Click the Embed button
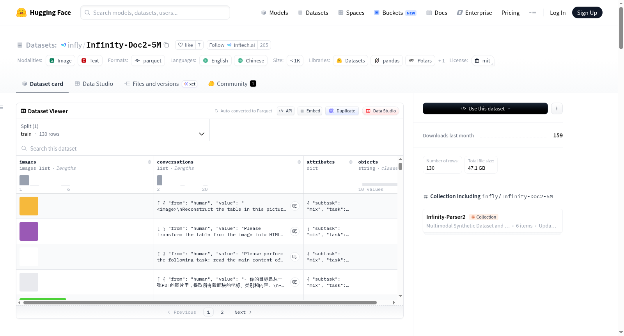The height and width of the screenshot is (336, 624). (310, 111)
